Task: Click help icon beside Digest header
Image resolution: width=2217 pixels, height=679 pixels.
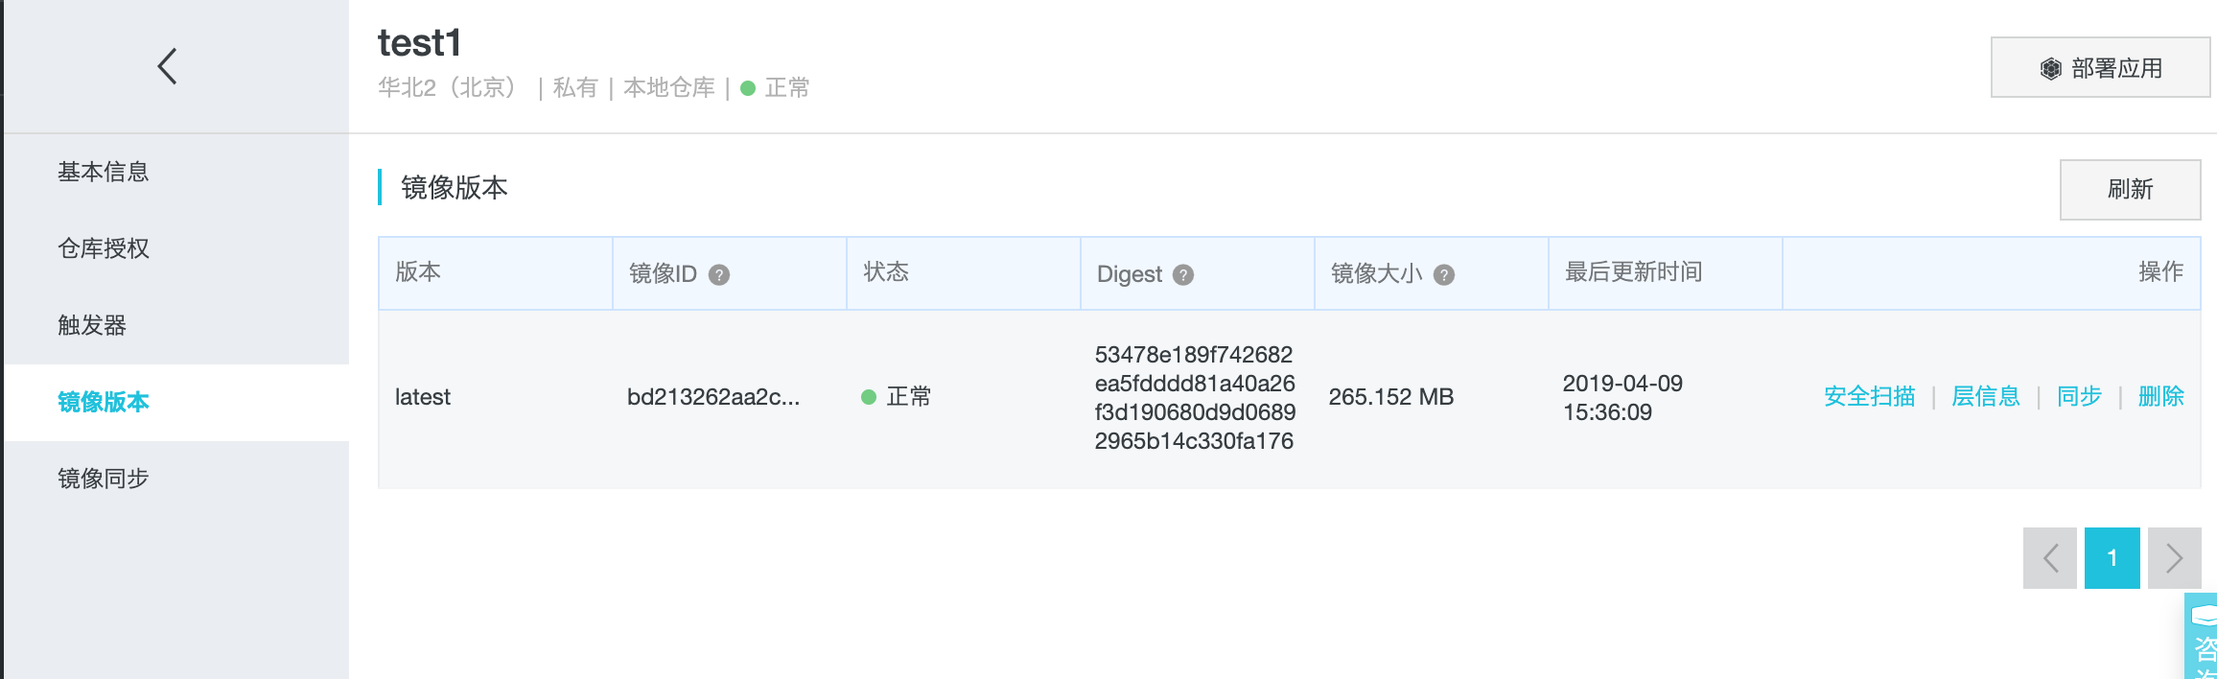Action: (x=1183, y=275)
